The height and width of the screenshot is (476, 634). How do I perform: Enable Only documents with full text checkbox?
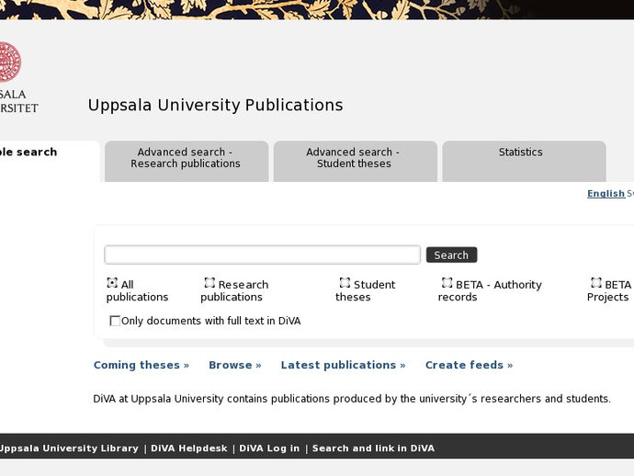(x=115, y=321)
